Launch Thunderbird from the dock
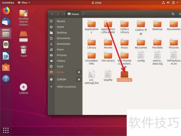The width and height of the screenshot is (181, 136). tap(6, 22)
